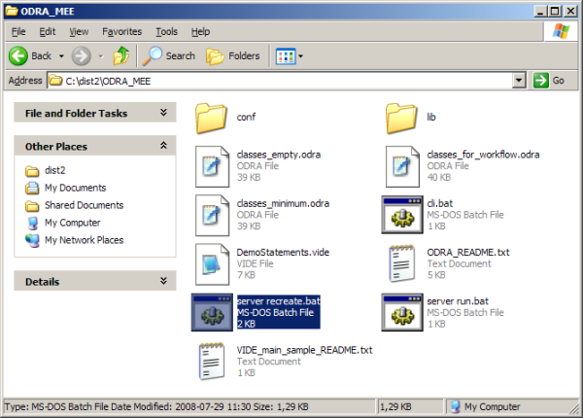
Task: Click My Documents icon in sidebar
Action: [x=32, y=188]
